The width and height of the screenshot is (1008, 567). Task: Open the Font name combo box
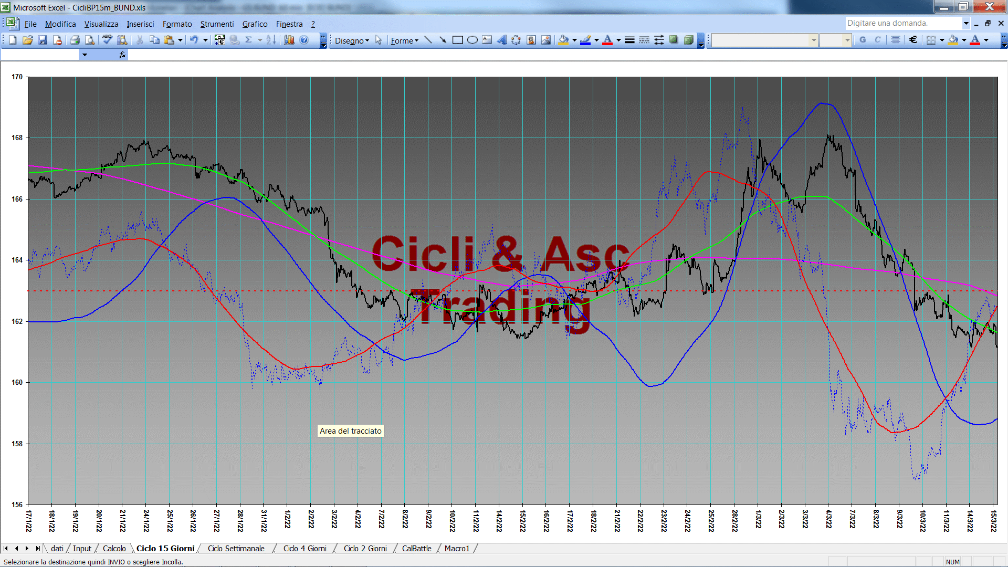[x=764, y=40]
